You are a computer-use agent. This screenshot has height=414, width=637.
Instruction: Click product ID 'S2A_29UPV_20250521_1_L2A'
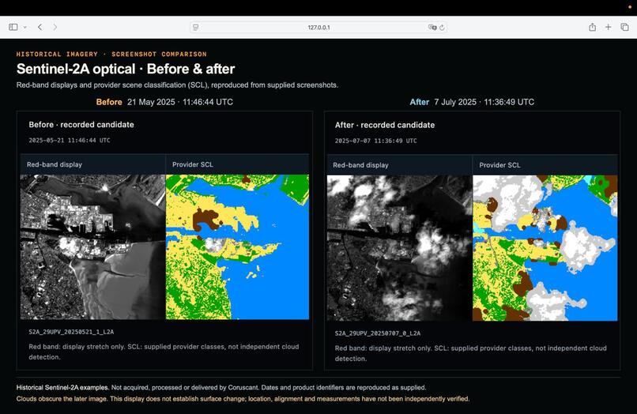71,332
